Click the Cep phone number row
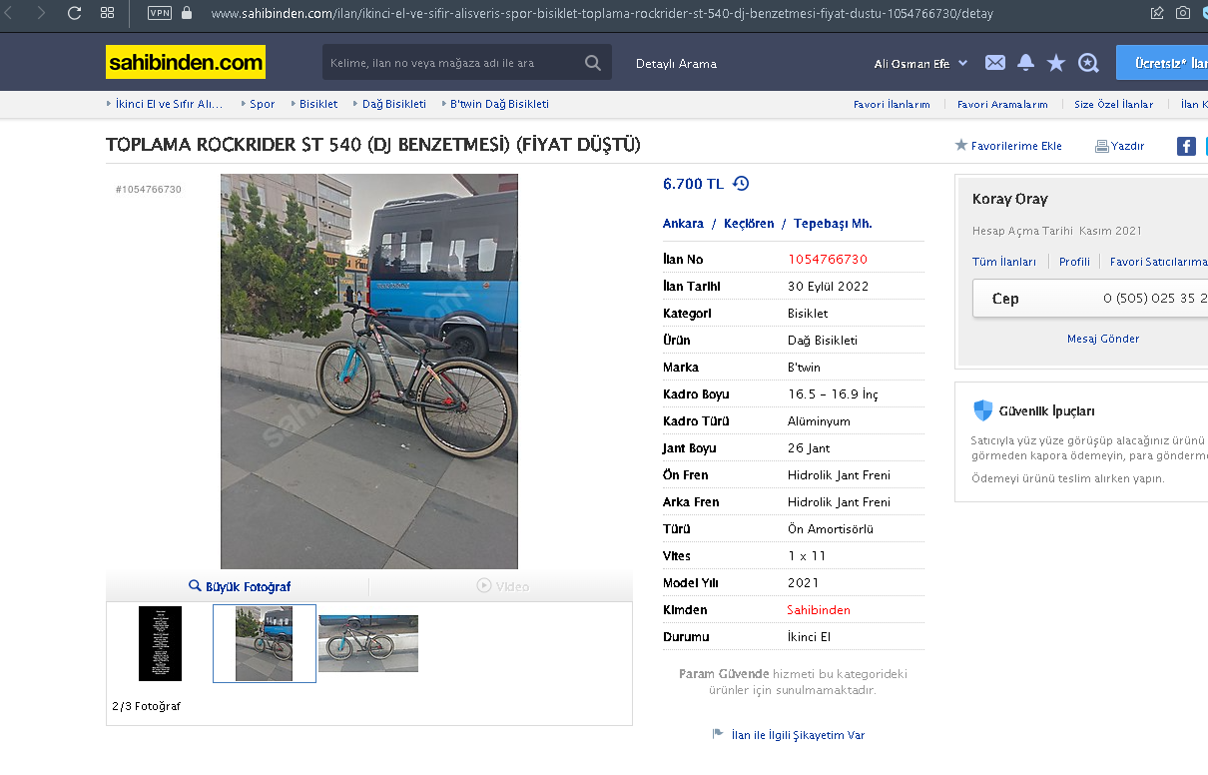The height and width of the screenshot is (775, 1208). click(x=1090, y=299)
